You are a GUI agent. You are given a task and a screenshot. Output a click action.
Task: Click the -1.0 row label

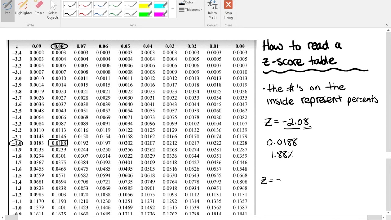(x=17, y=208)
